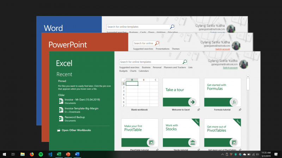Select the Lists suggested search in Excel

[x=190, y=67]
